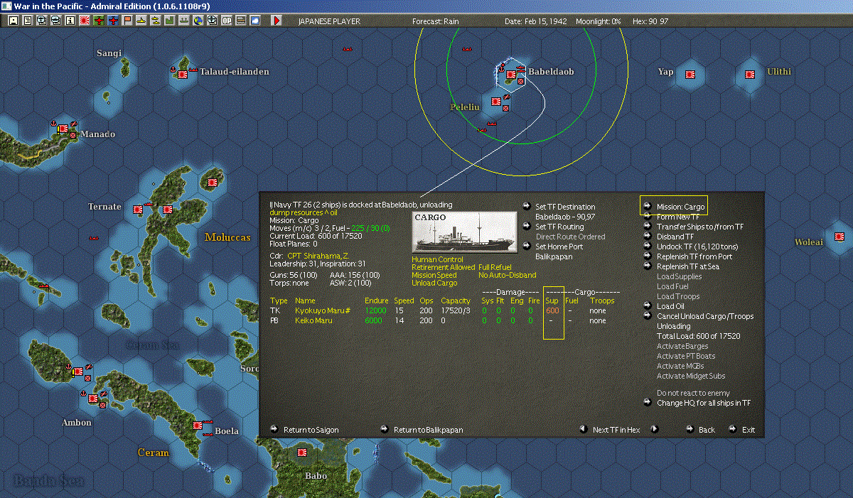This screenshot has width=853, height=498.
Task: Open Set TF Destination
Action: tap(565, 207)
